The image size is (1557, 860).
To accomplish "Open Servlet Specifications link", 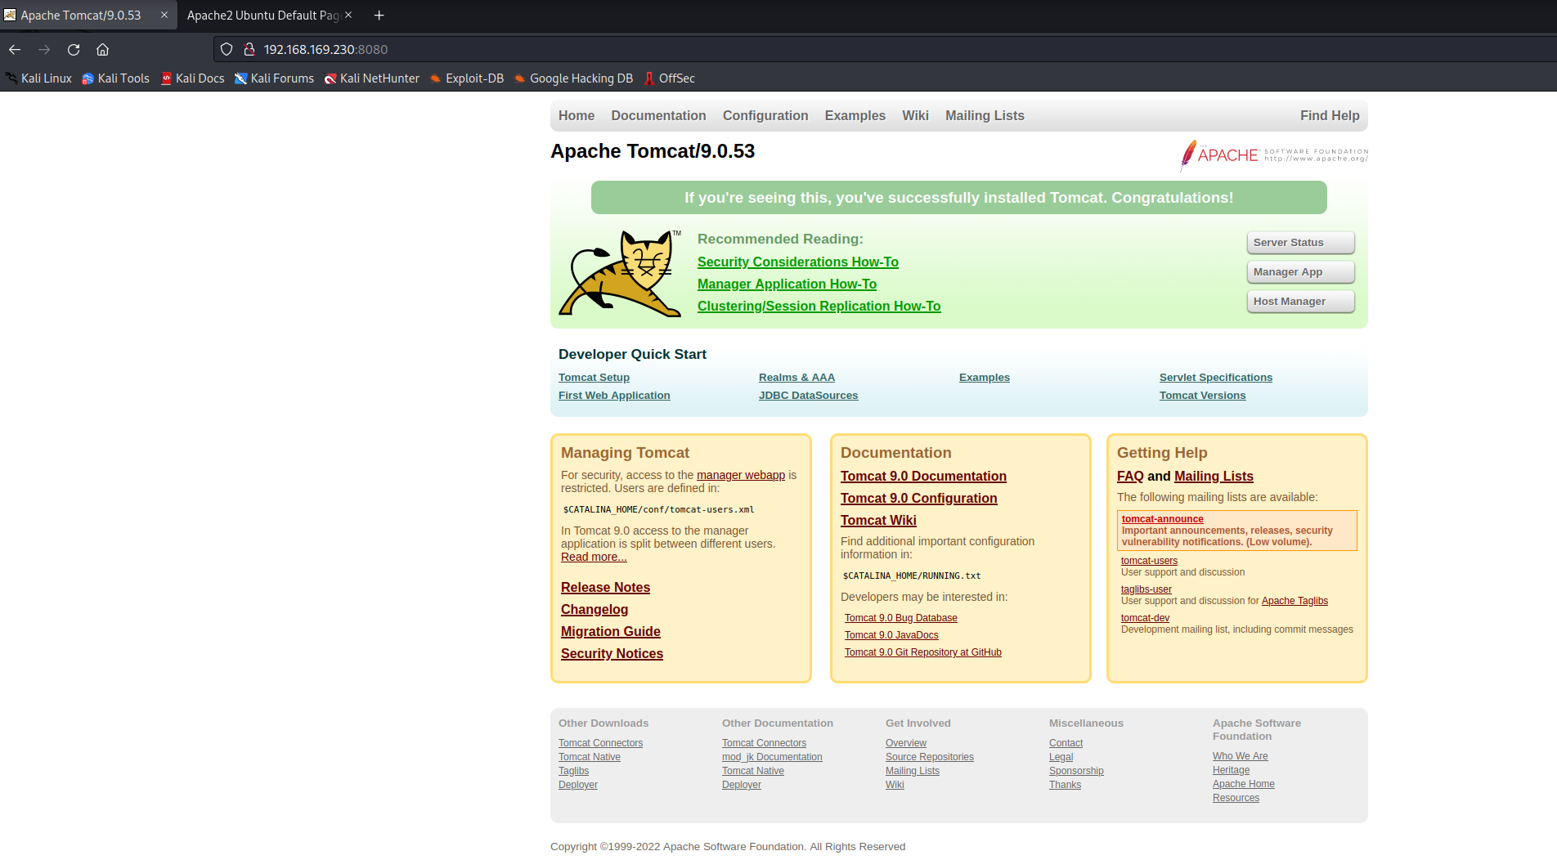I will (1216, 378).
